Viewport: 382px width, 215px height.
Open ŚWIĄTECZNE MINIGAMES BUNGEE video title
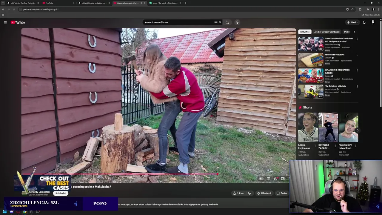coord(337,71)
